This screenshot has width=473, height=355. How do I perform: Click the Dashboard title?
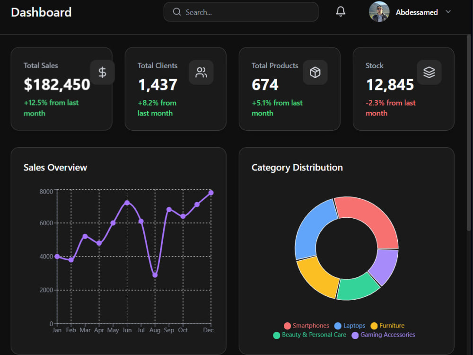pos(41,12)
